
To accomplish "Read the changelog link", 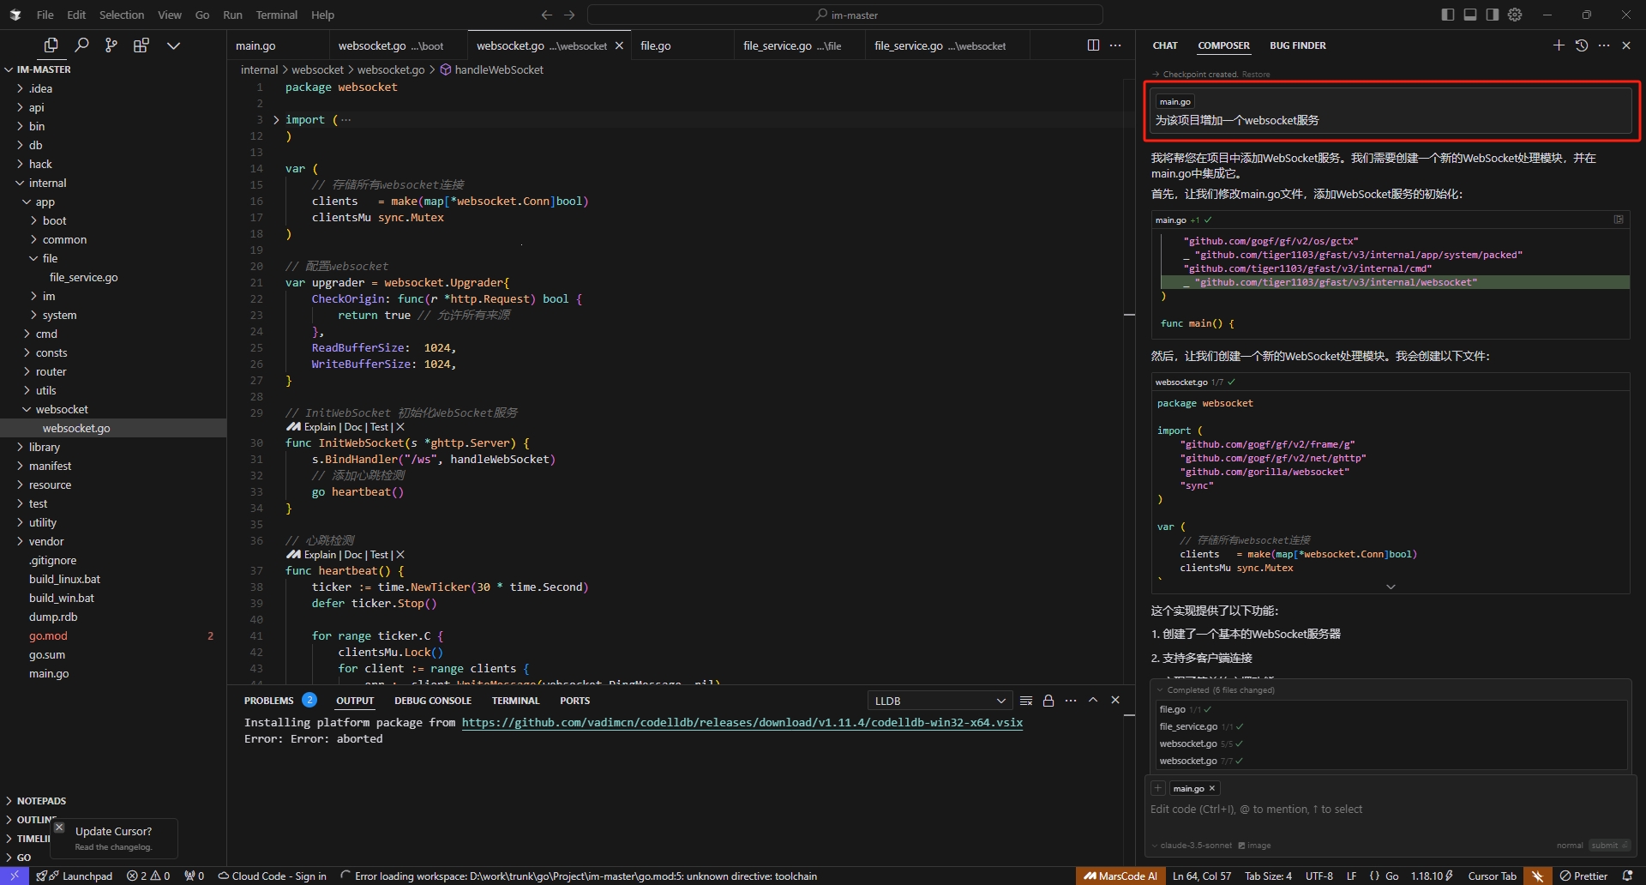I will pyautogui.click(x=113, y=847).
